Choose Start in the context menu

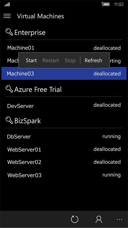(x=31, y=60)
